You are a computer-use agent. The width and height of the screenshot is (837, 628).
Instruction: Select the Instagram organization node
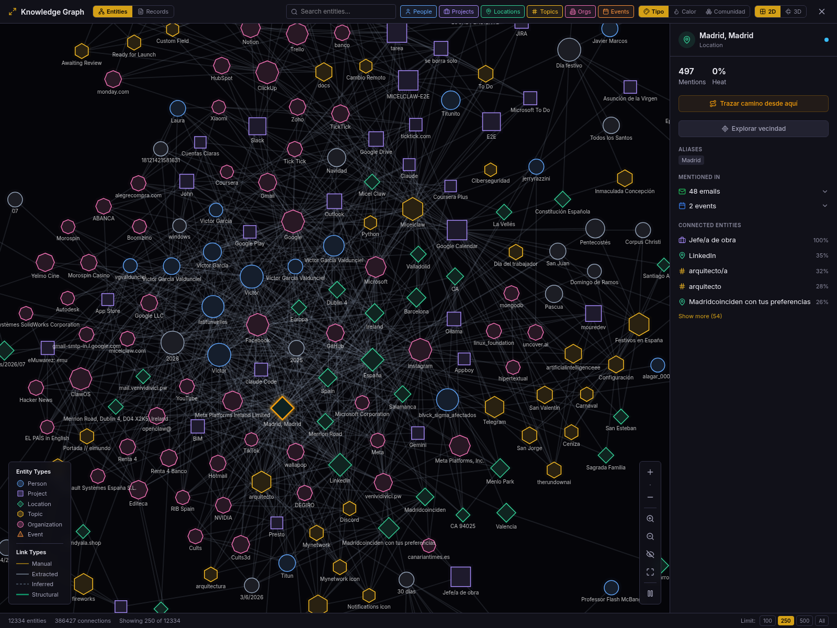point(420,350)
